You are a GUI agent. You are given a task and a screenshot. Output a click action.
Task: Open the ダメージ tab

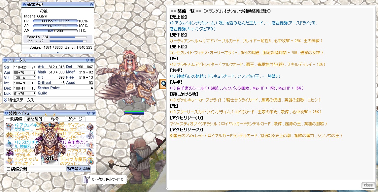point(76,119)
